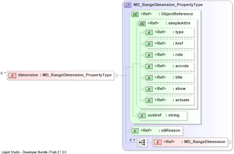This screenshot has width=234, height=154.
Task: Click the A icon of show attribute
Action: pos(149,89)
